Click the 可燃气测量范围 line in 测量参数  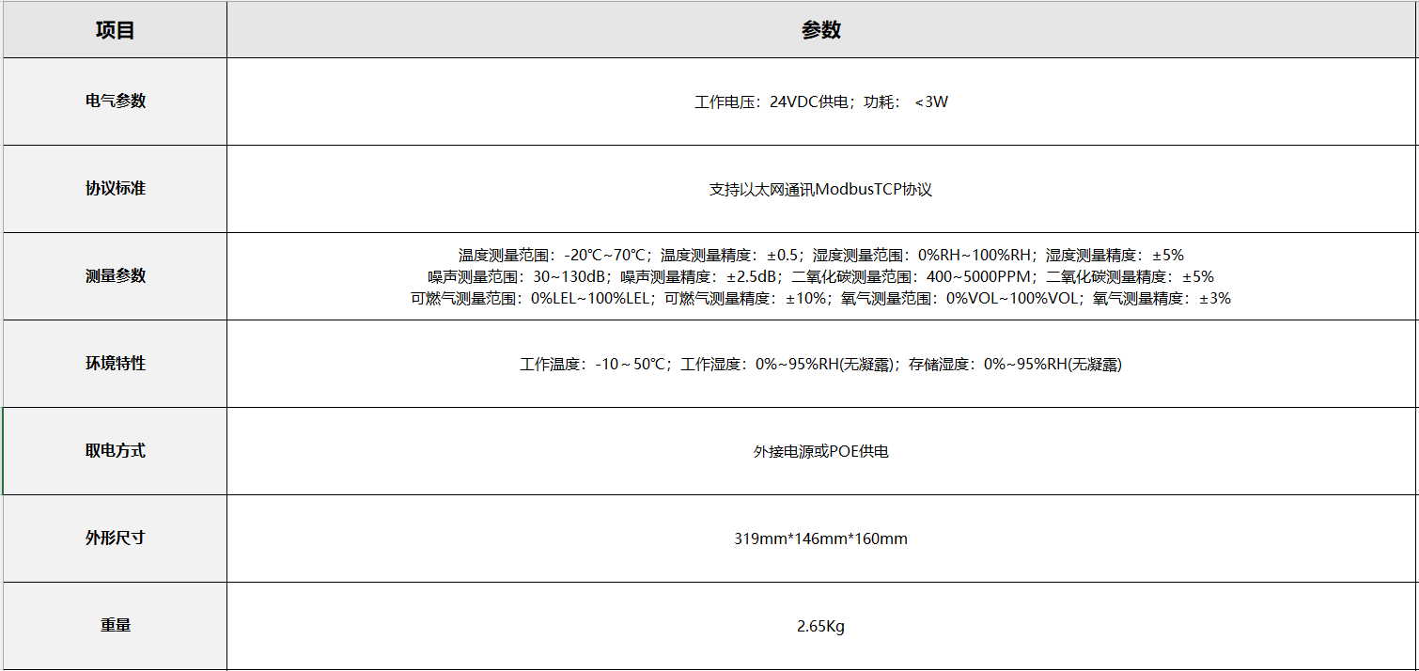(x=820, y=299)
